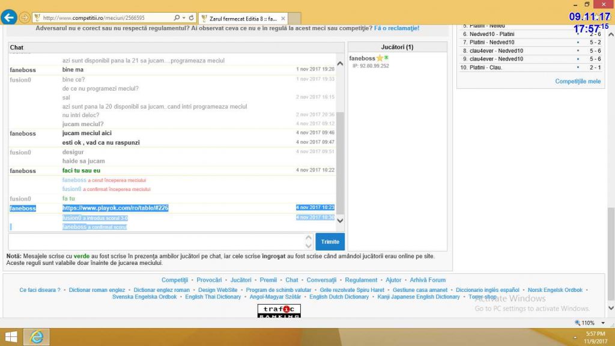Image resolution: width=615 pixels, height=346 pixels.
Task: Click the refresh page icon
Action: pos(191,18)
